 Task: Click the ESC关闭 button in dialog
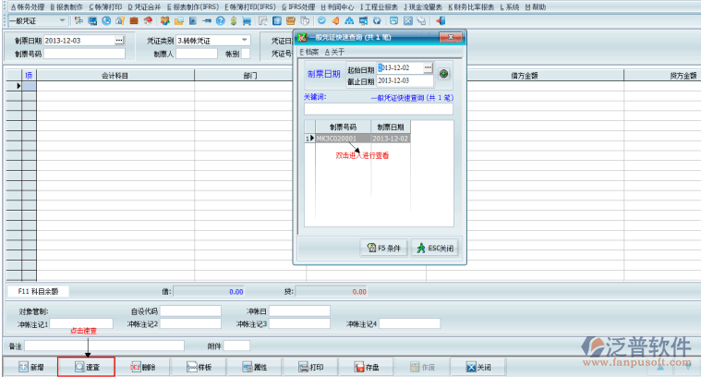tap(434, 249)
